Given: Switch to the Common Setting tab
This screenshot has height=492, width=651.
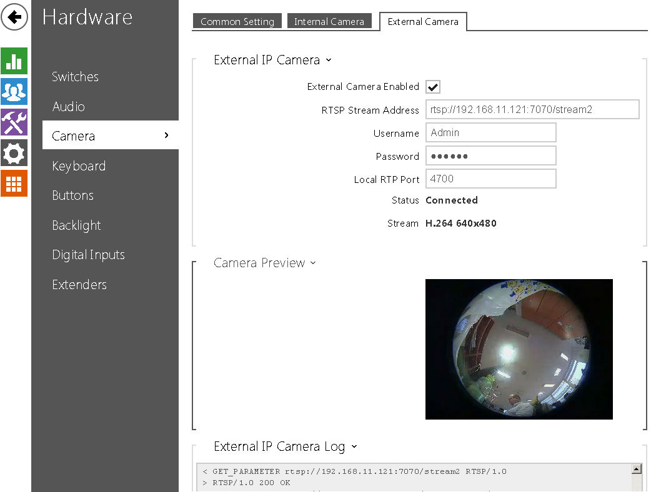Looking at the screenshot, I should (x=237, y=21).
